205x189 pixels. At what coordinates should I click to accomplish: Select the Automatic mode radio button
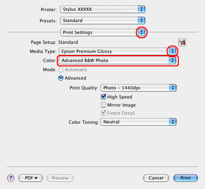click(61, 69)
